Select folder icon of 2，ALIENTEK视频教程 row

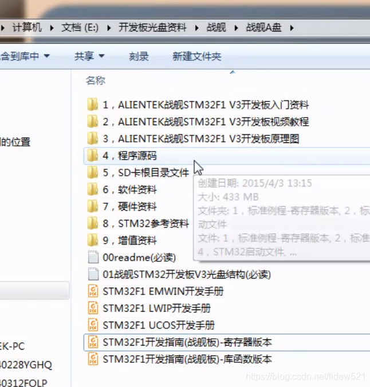[x=93, y=121]
